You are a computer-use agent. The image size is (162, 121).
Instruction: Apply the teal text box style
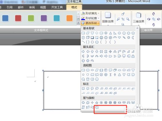[x=57, y=18]
